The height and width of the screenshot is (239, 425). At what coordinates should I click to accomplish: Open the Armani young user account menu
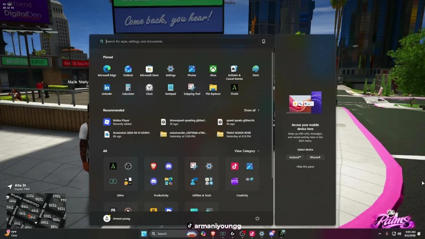tap(117, 218)
